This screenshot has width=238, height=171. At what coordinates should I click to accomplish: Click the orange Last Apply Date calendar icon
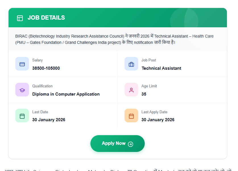pyautogui.click(x=131, y=116)
